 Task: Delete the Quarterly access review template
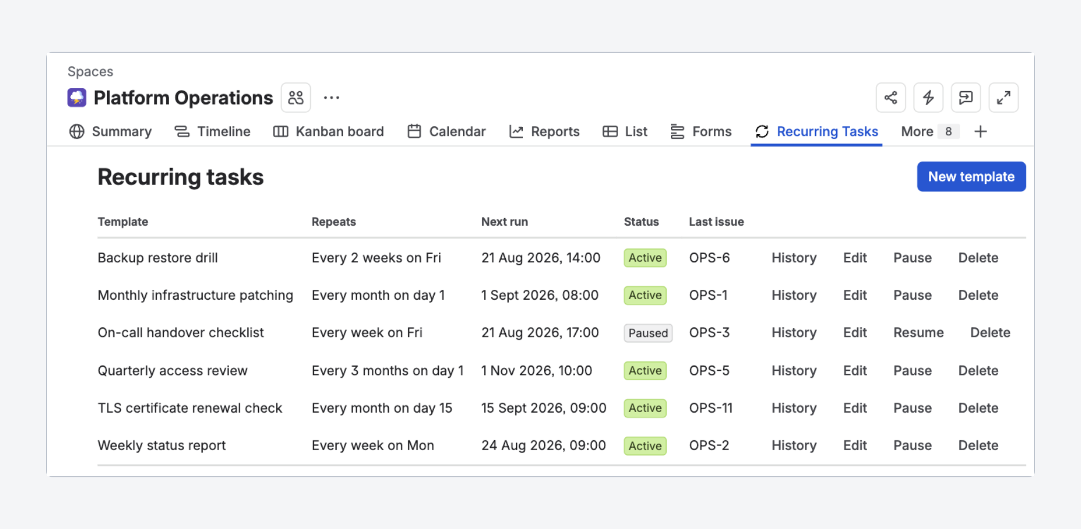point(979,370)
